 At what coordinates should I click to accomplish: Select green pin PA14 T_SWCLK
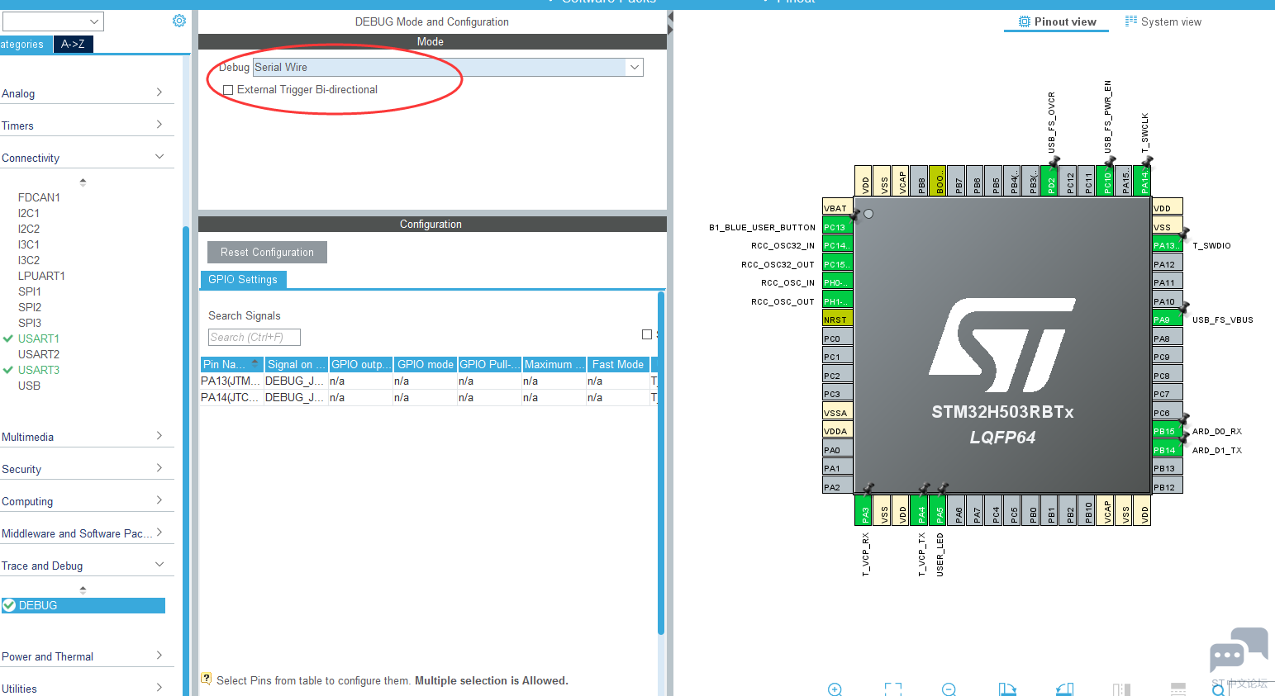coord(1143,180)
